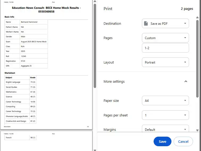Screen dimensions: 201x151
Task: Click the PDF file icon in Destination
Action: tap(146, 23)
